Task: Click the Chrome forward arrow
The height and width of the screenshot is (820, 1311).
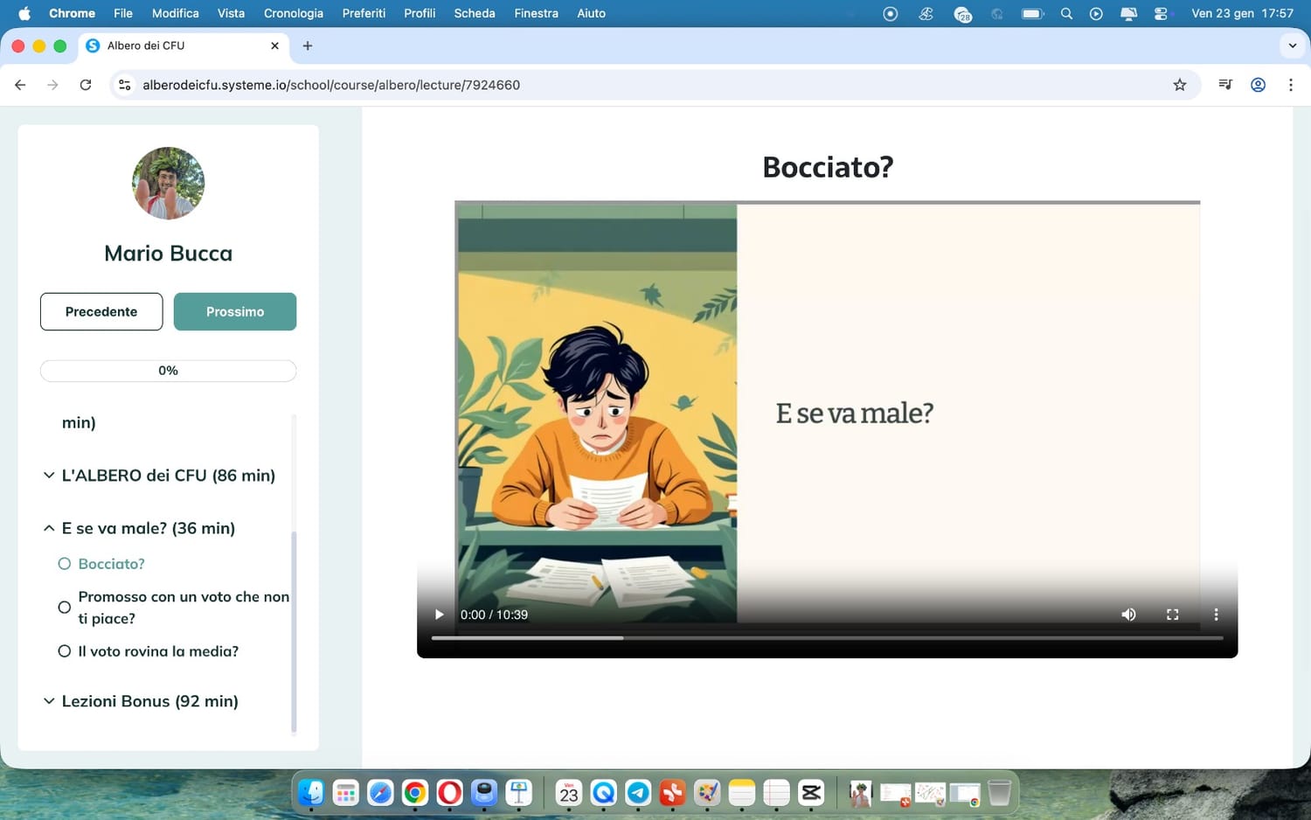Action: pos(52,85)
